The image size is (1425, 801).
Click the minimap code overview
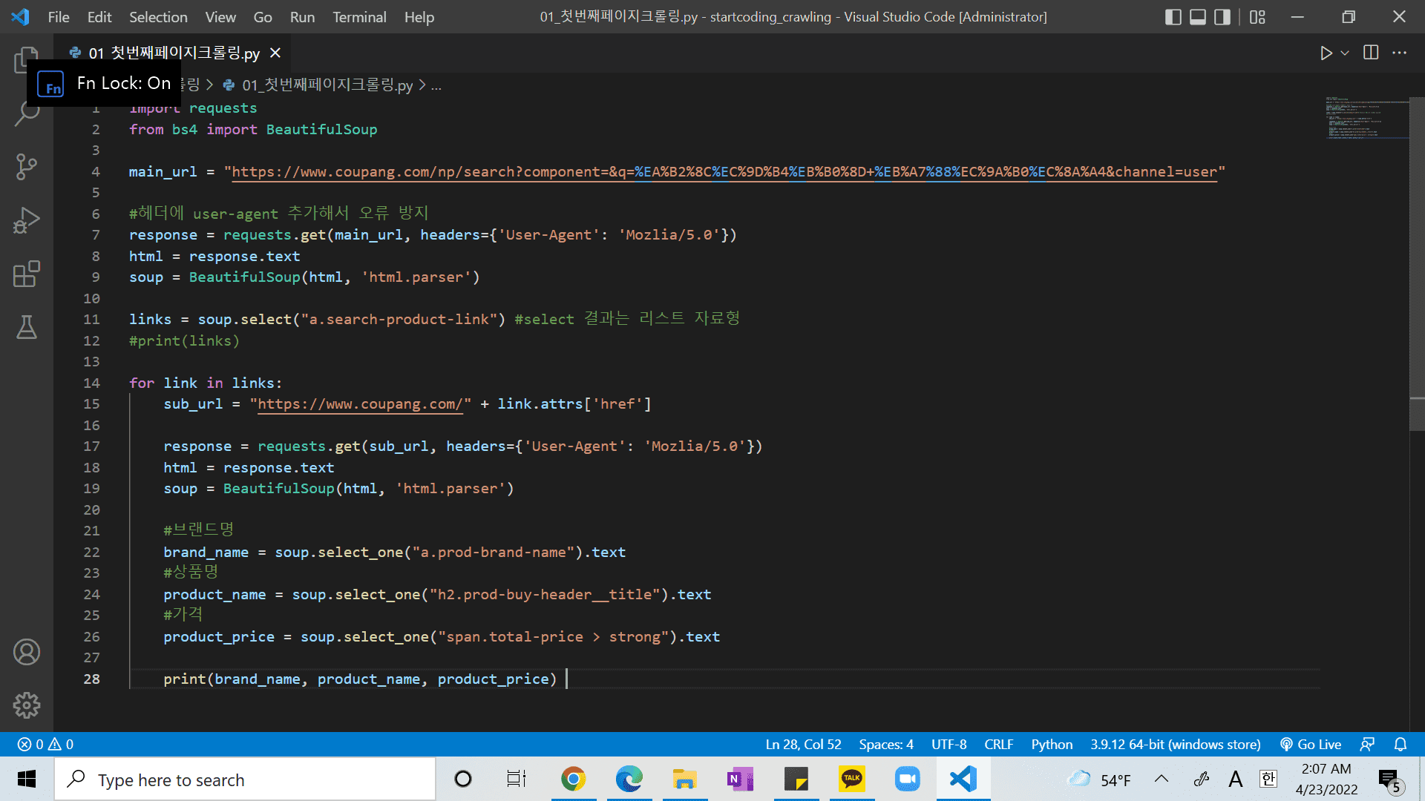click(x=1367, y=117)
